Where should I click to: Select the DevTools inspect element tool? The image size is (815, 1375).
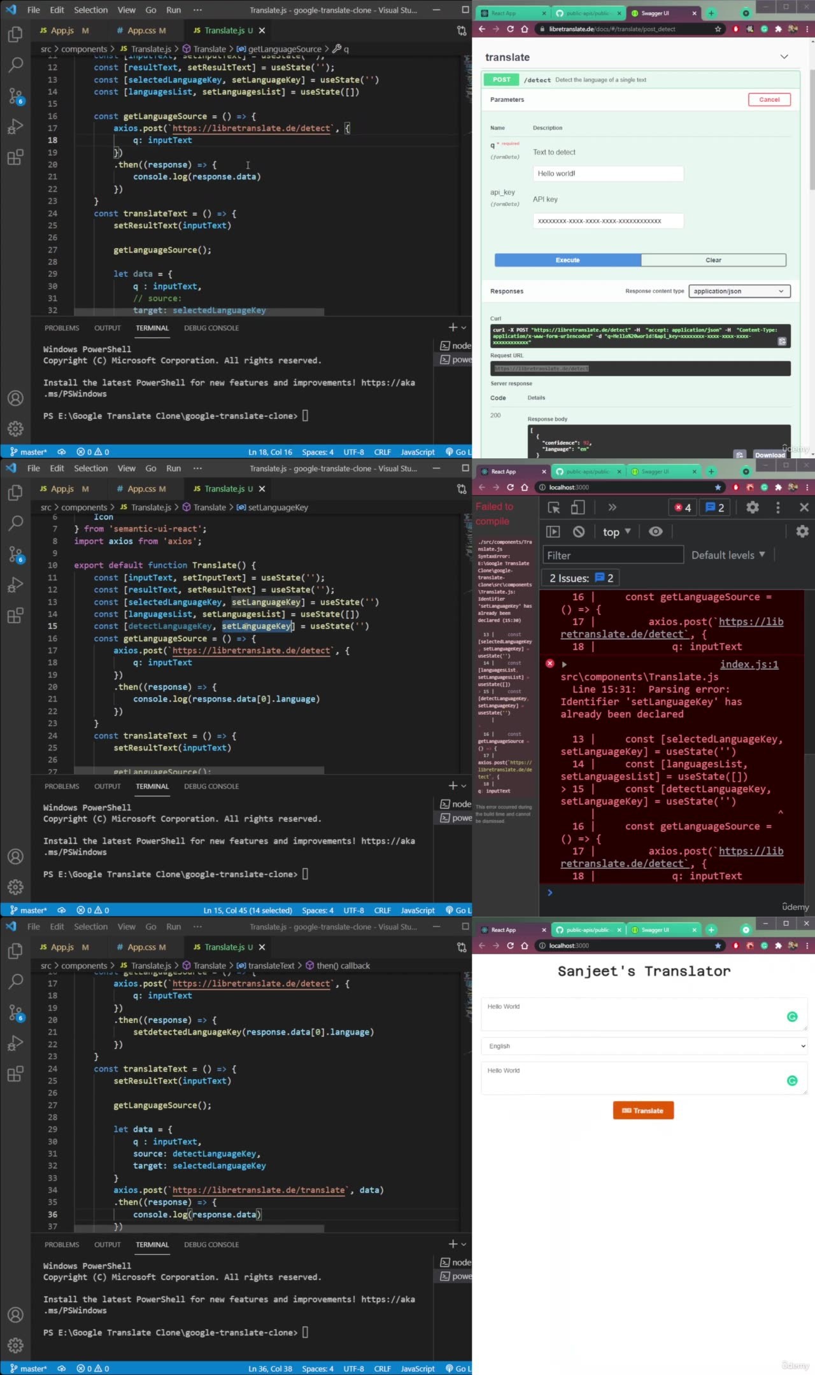tap(553, 507)
